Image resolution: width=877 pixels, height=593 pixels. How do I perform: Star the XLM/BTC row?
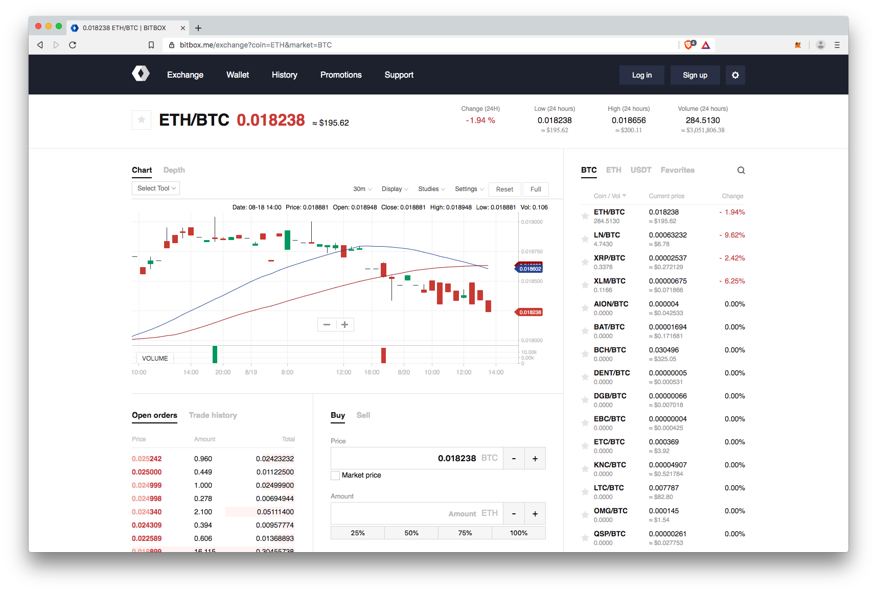click(585, 285)
